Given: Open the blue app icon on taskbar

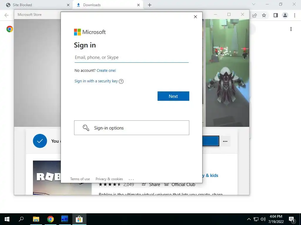Looking at the screenshot, I should point(65,219).
